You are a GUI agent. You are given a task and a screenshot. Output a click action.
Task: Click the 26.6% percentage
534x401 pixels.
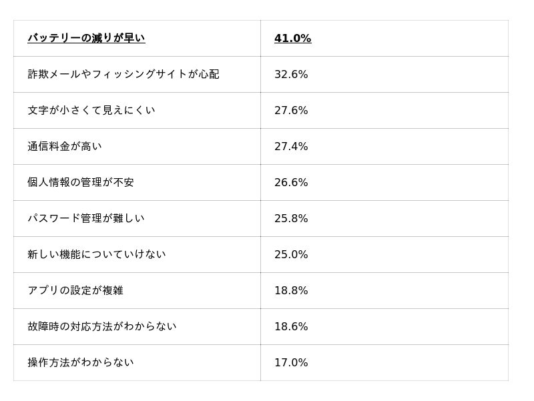pos(291,182)
